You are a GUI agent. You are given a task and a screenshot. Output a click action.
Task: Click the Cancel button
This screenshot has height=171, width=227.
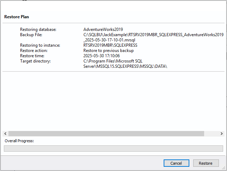[x=176, y=163]
